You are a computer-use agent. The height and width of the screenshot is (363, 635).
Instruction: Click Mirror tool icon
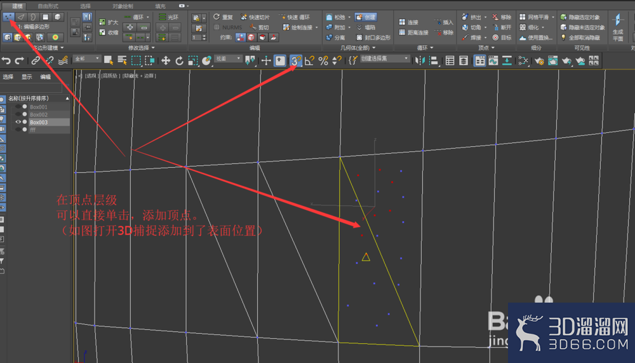(420, 61)
